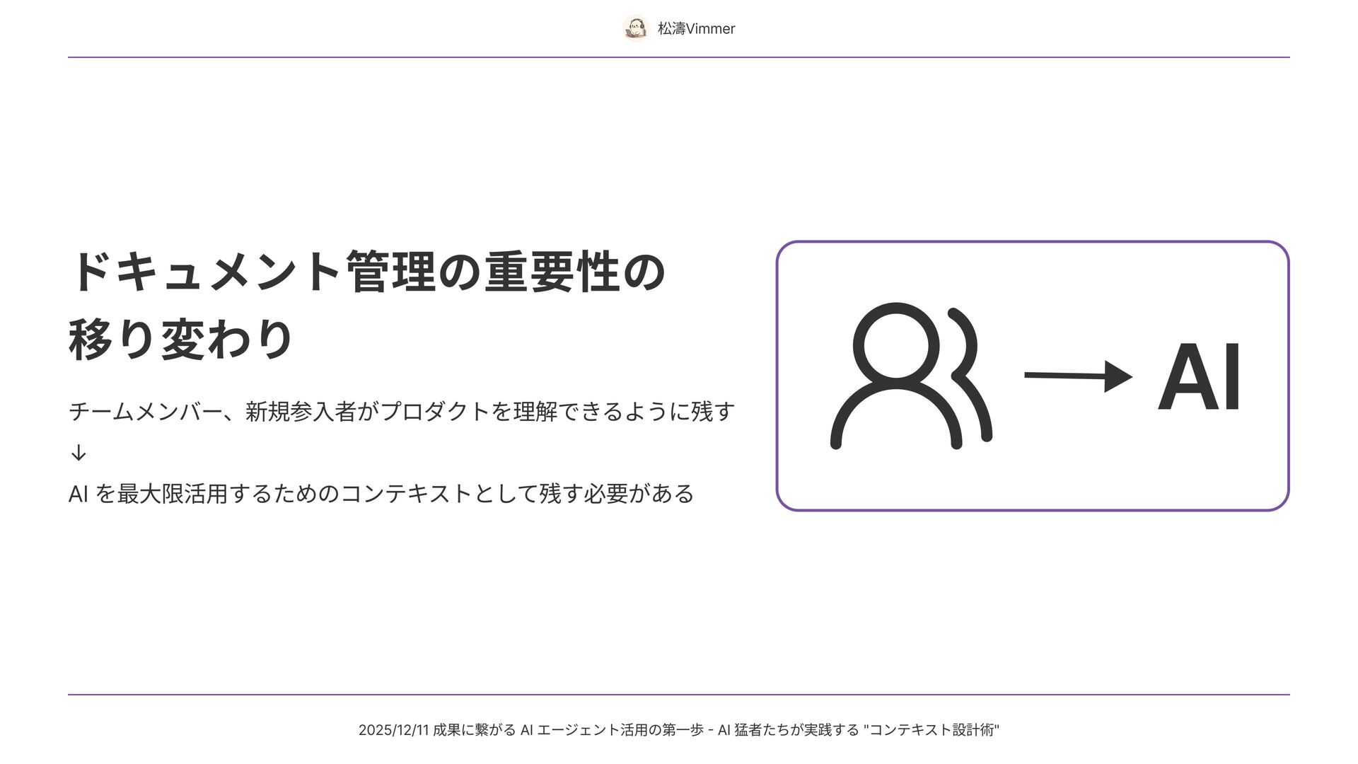1358x764 pixels.
Task: Click the word プロダクト in first sentence
Action: coord(436,411)
